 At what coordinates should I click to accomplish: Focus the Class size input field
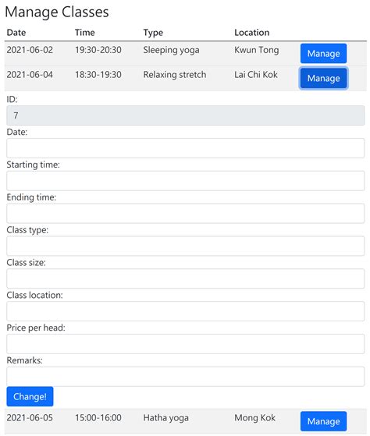[x=185, y=278]
